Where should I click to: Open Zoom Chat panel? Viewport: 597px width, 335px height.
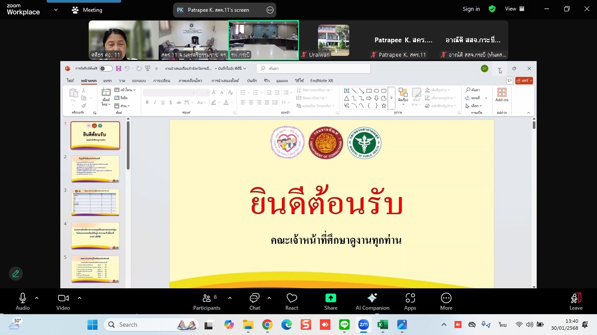[x=255, y=301]
